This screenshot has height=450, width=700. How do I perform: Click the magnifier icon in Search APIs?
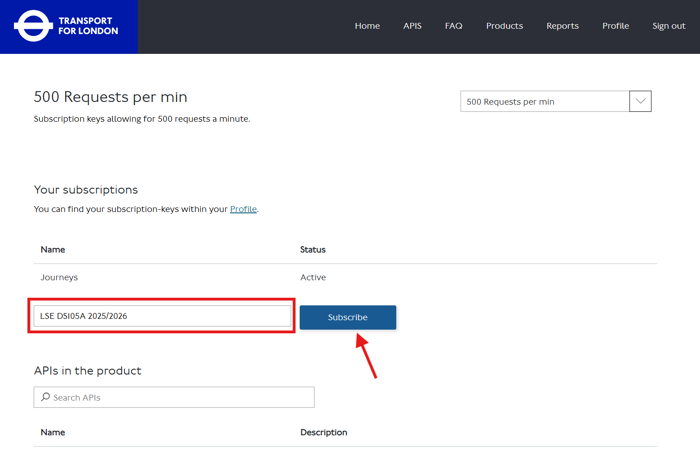[x=45, y=397]
